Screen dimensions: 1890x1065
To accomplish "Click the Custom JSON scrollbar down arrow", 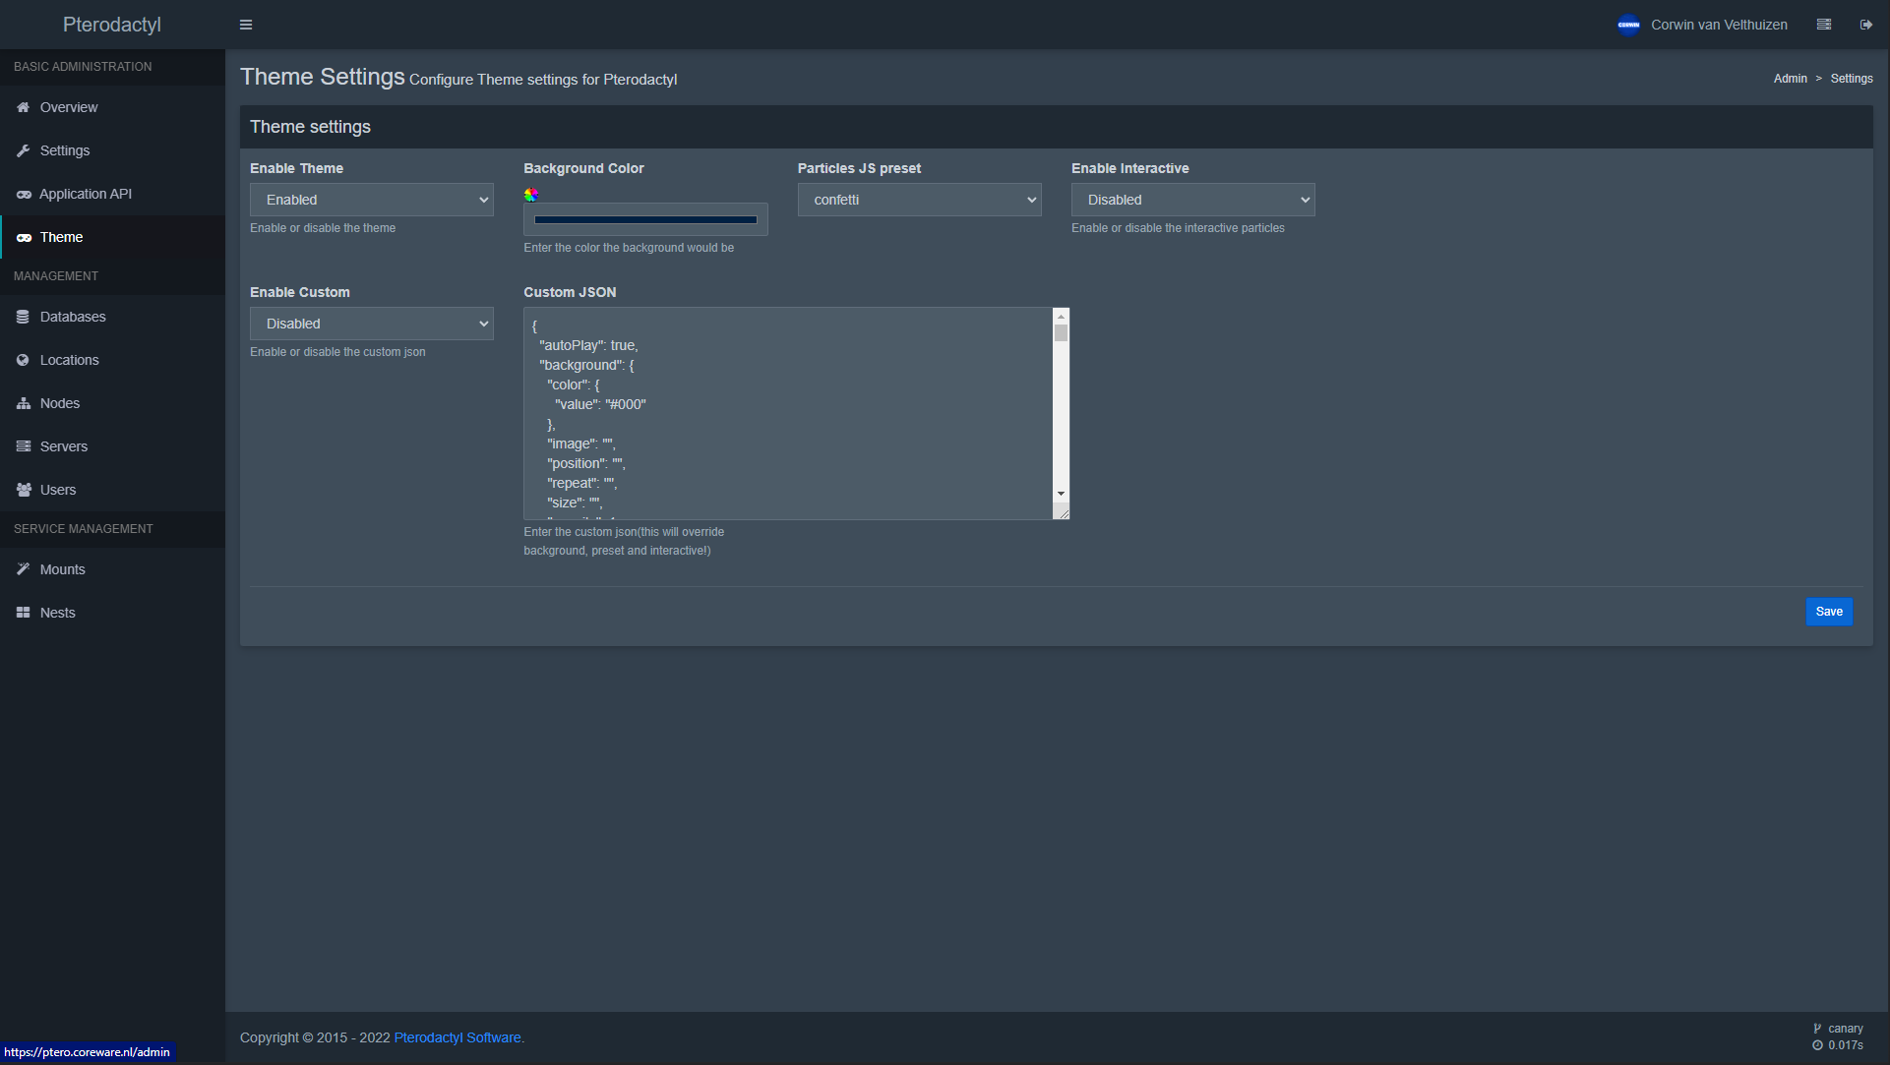I will pyautogui.click(x=1061, y=494).
